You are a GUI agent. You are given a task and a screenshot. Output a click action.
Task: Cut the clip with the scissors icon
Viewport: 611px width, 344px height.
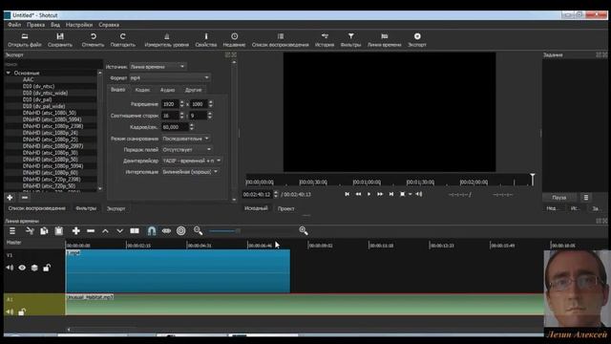point(30,231)
